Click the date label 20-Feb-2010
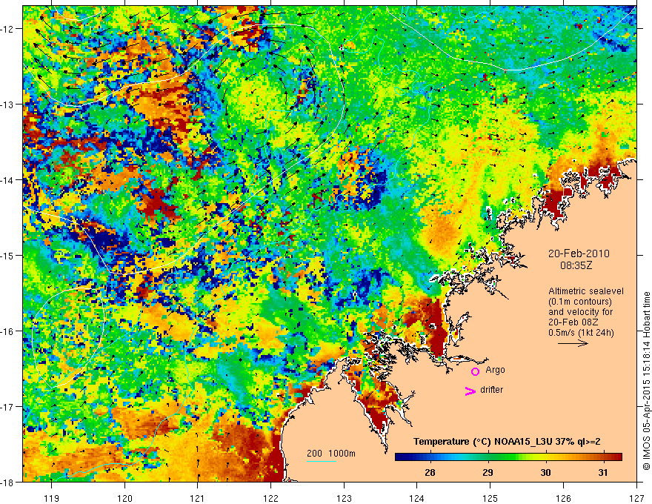Image resolution: width=652 pixels, height=504 pixels. pyautogui.click(x=579, y=253)
